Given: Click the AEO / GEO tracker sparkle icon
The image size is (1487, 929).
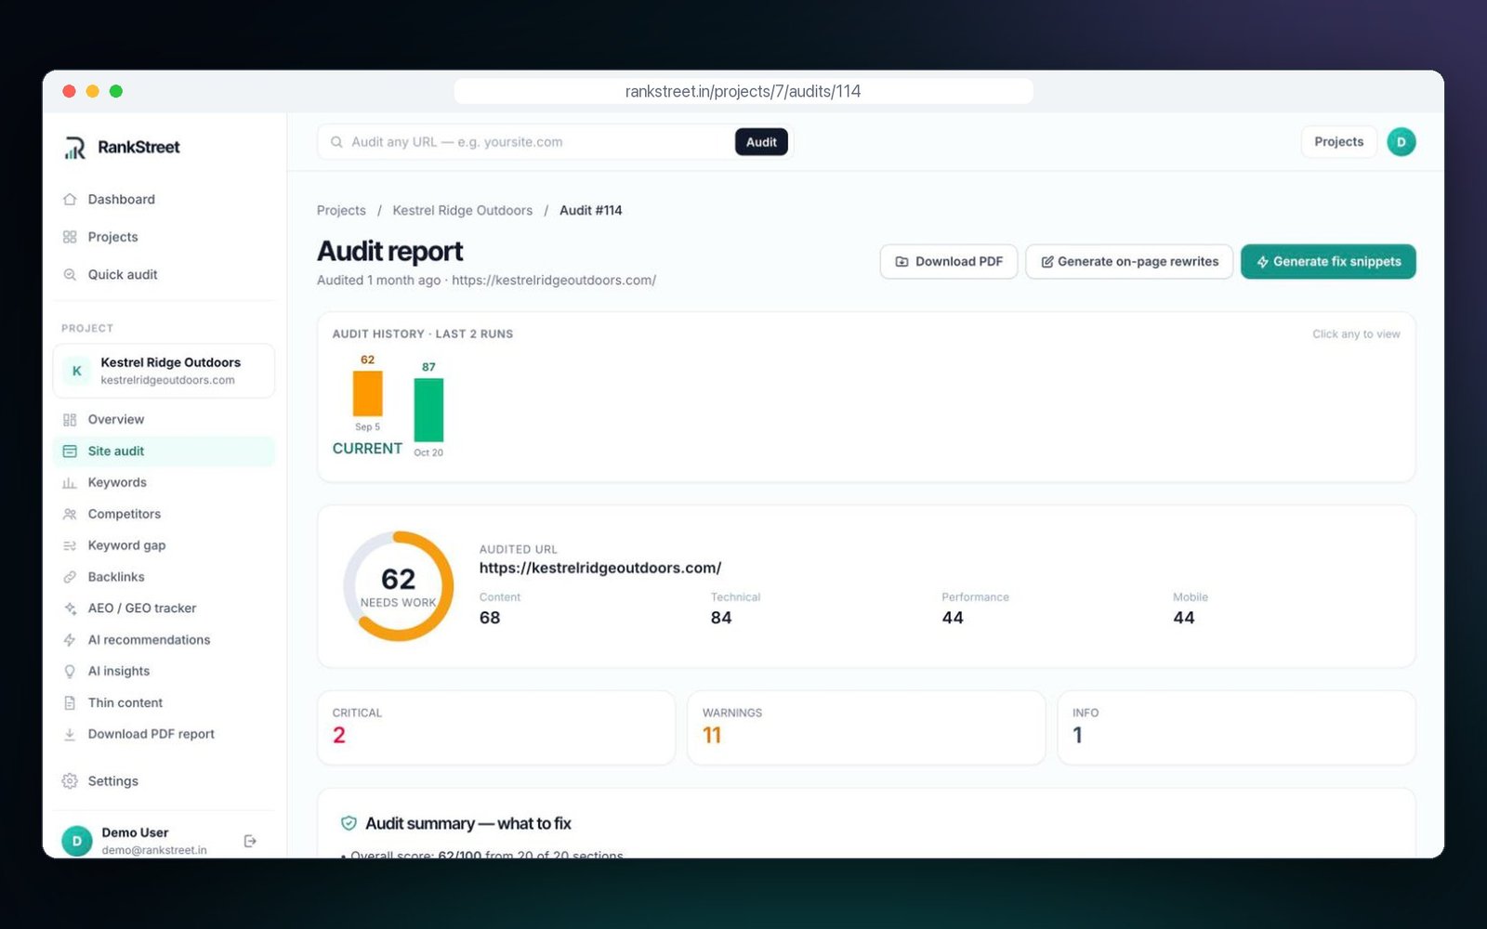Looking at the screenshot, I should (70, 608).
